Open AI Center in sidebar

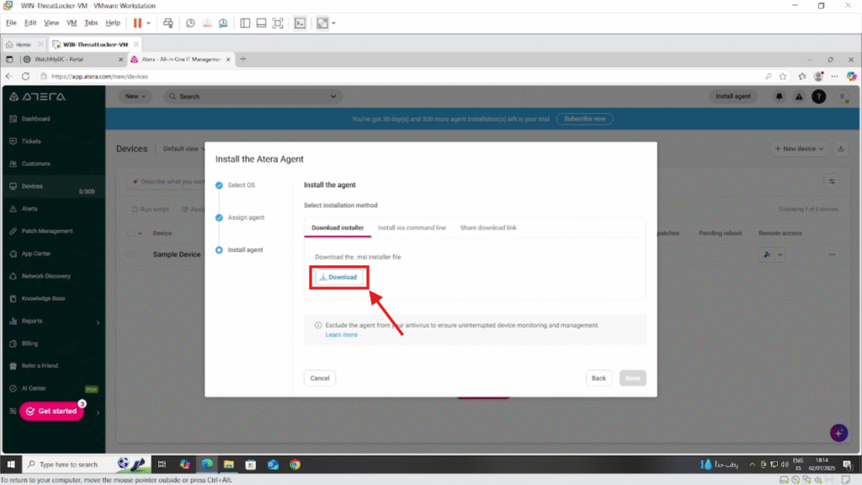tap(34, 388)
